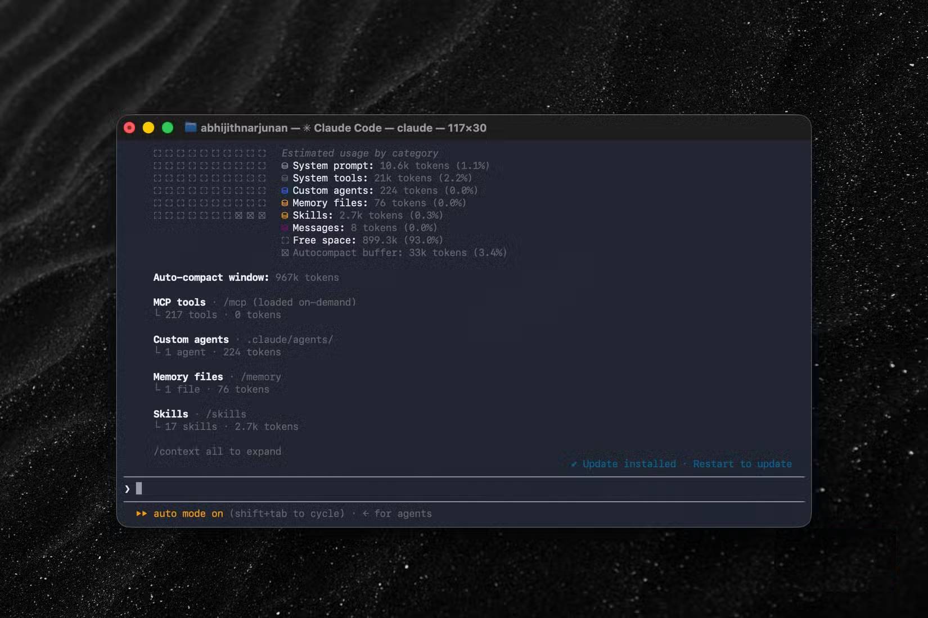Screen dimensions: 928x618
Task: Click the '/skills' command text
Action: pos(226,414)
